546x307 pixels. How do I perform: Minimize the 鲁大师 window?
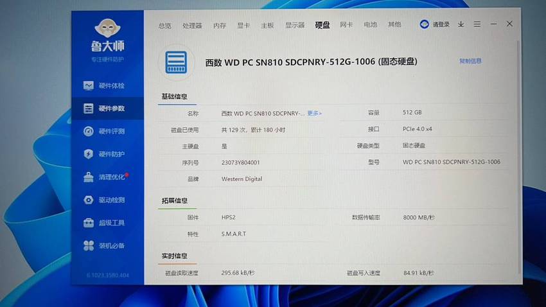[x=493, y=24]
